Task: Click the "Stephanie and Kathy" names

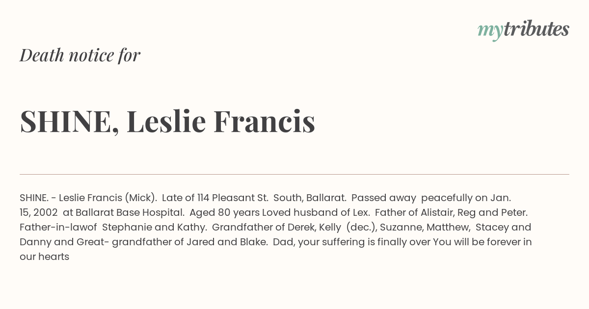Action: pos(154,227)
